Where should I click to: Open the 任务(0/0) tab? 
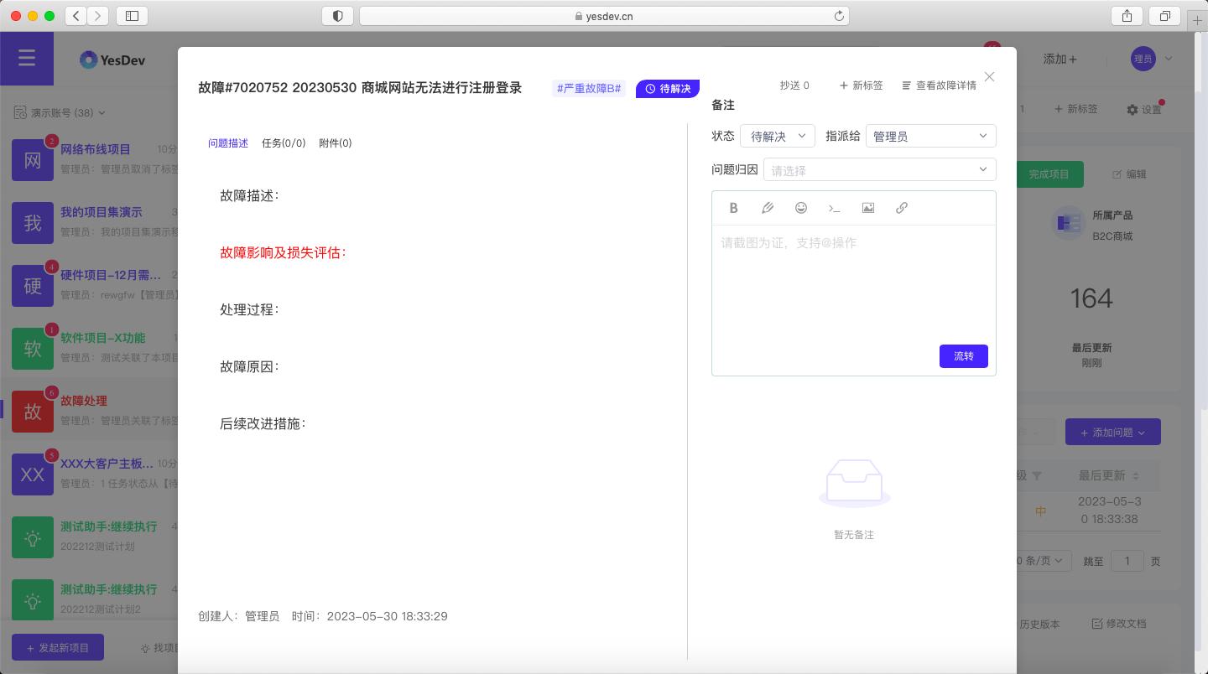coord(284,143)
